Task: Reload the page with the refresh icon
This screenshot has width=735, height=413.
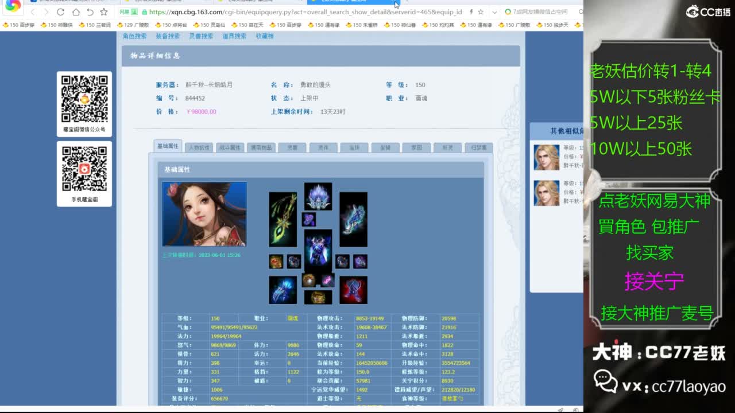Action: tap(61, 12)
